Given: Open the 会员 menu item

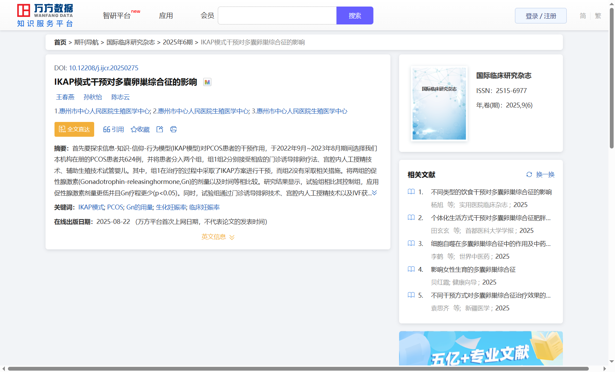Looking at the screenshot, I should point(207,16).
